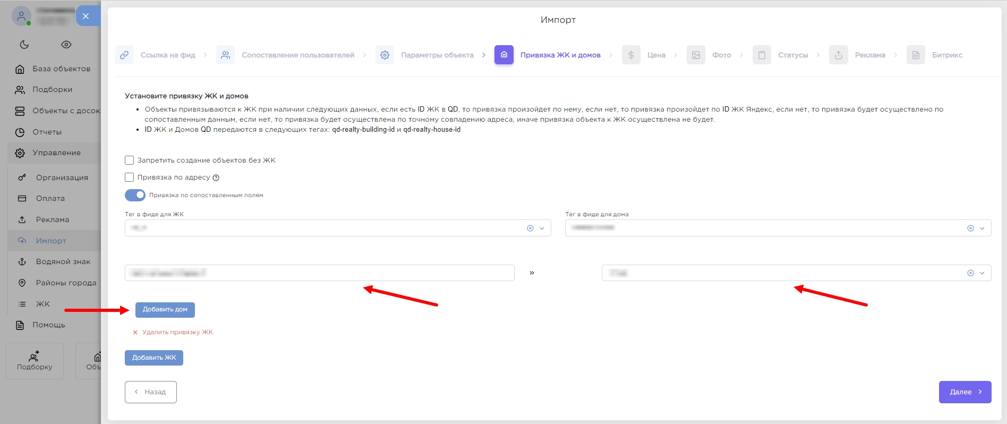The height and width of the screenshot is (424, 1007).
Task: Click the link icon for Ссылка на фид step
Action: [x=124, y=55]
